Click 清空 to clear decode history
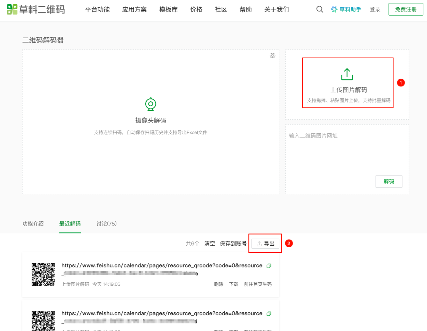This screenshot has height=331, width=427. click(x=210, y=244)
